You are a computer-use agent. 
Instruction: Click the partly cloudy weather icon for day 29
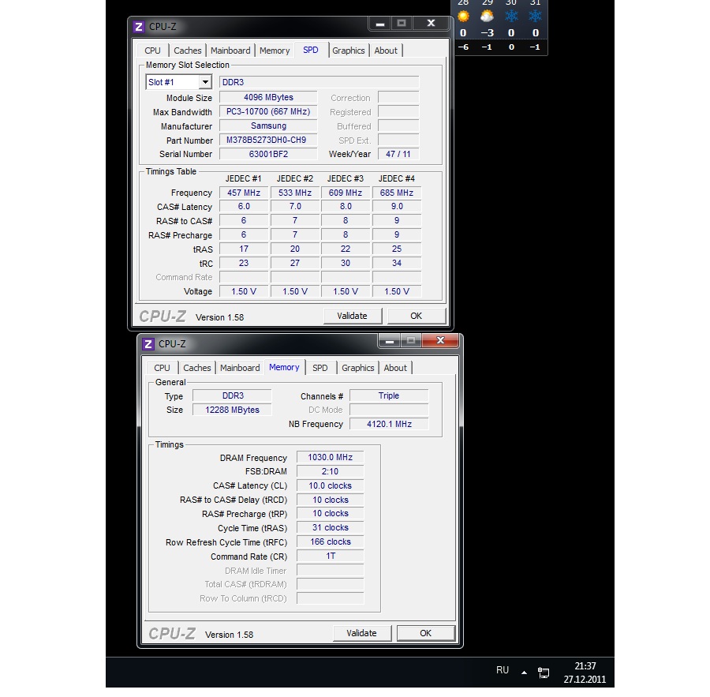click(x=488, y=17)
